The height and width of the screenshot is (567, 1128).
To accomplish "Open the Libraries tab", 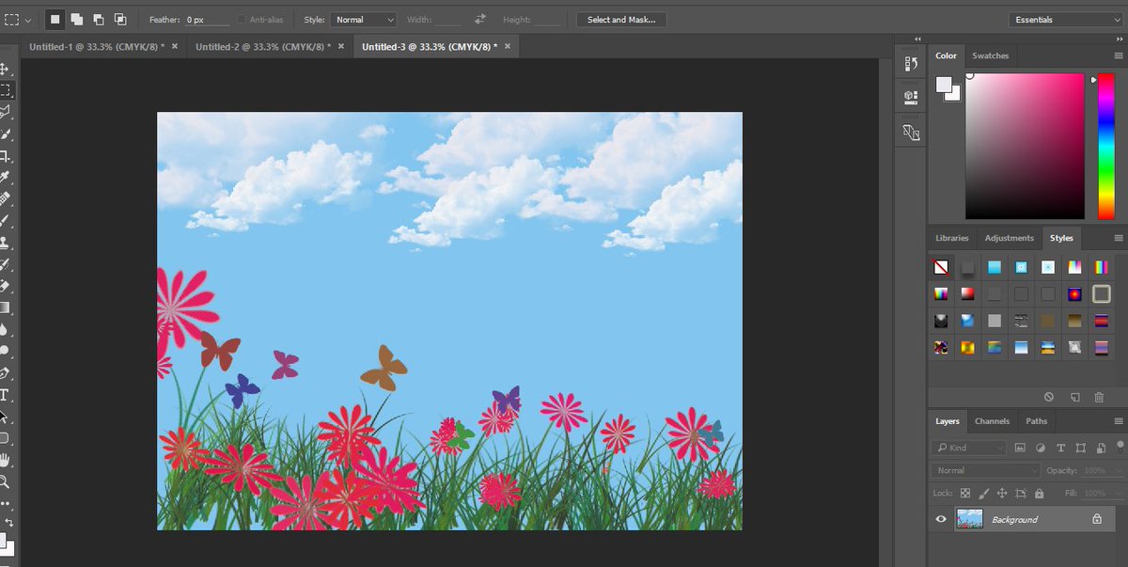I will [952, 238].
